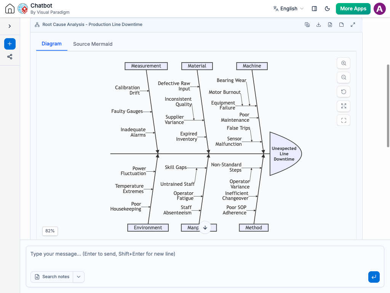Click the Poor Housekeeping label
This screenshot has height=293, width=390.
click(126, 206)
